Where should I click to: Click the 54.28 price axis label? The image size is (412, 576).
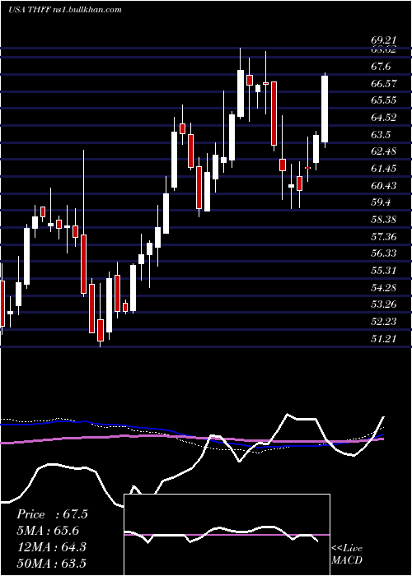384,288
